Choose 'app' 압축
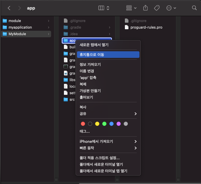 point(108,78)
